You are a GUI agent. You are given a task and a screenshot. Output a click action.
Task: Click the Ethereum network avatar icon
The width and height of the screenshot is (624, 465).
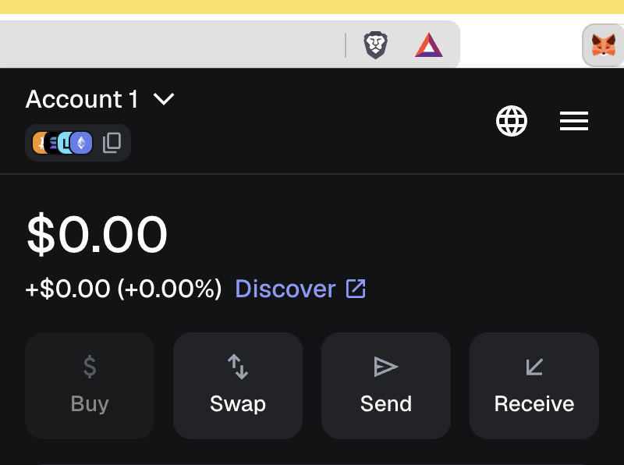pos(81,143)
